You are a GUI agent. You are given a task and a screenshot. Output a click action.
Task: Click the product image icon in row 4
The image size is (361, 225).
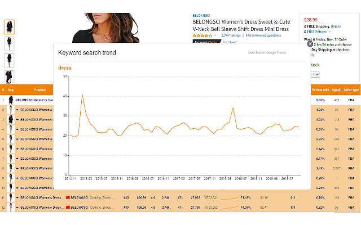[11, 129]
